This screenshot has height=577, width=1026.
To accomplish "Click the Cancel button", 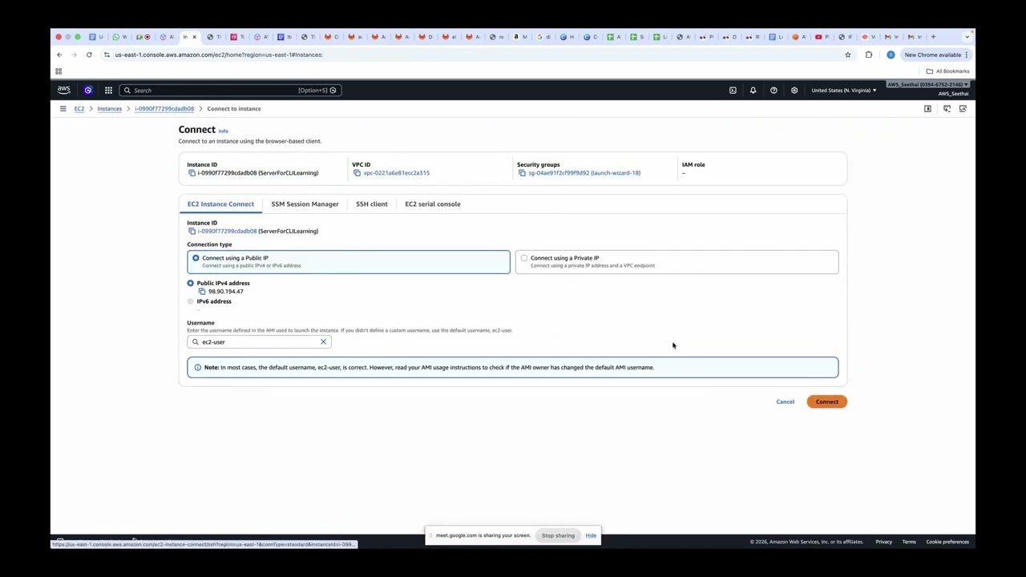I will (x=785, y=401).
